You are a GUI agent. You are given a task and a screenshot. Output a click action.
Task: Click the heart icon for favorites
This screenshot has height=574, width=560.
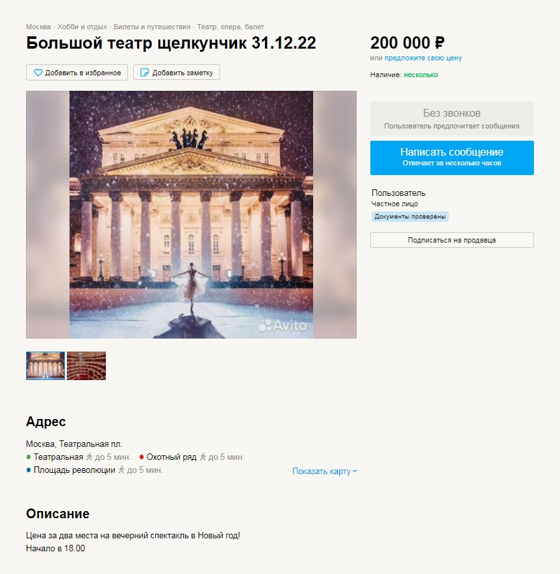pyautogui.click(x=38, y=73)
